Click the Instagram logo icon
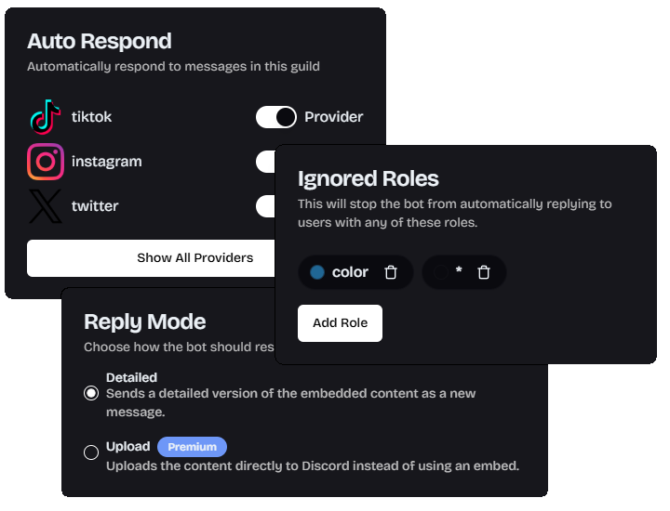 (x=46, y=162)
